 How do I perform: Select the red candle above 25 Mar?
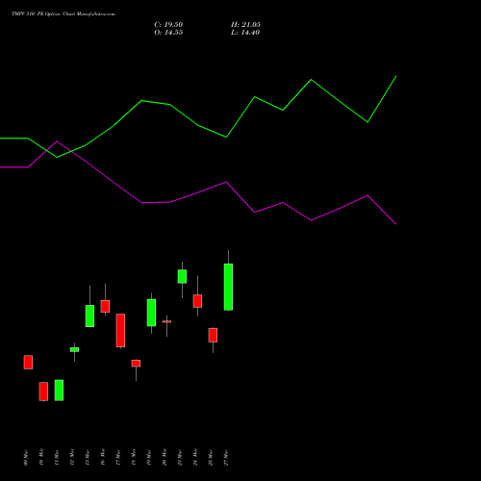(213, 335)
